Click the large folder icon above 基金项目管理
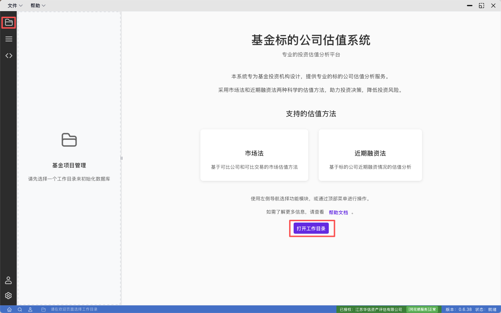The height and width of the screenshot is (313, 501). tap(69, 140)
